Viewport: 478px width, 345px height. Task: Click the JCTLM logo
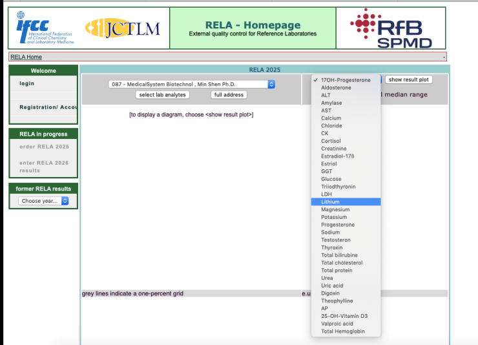[123, 28]
